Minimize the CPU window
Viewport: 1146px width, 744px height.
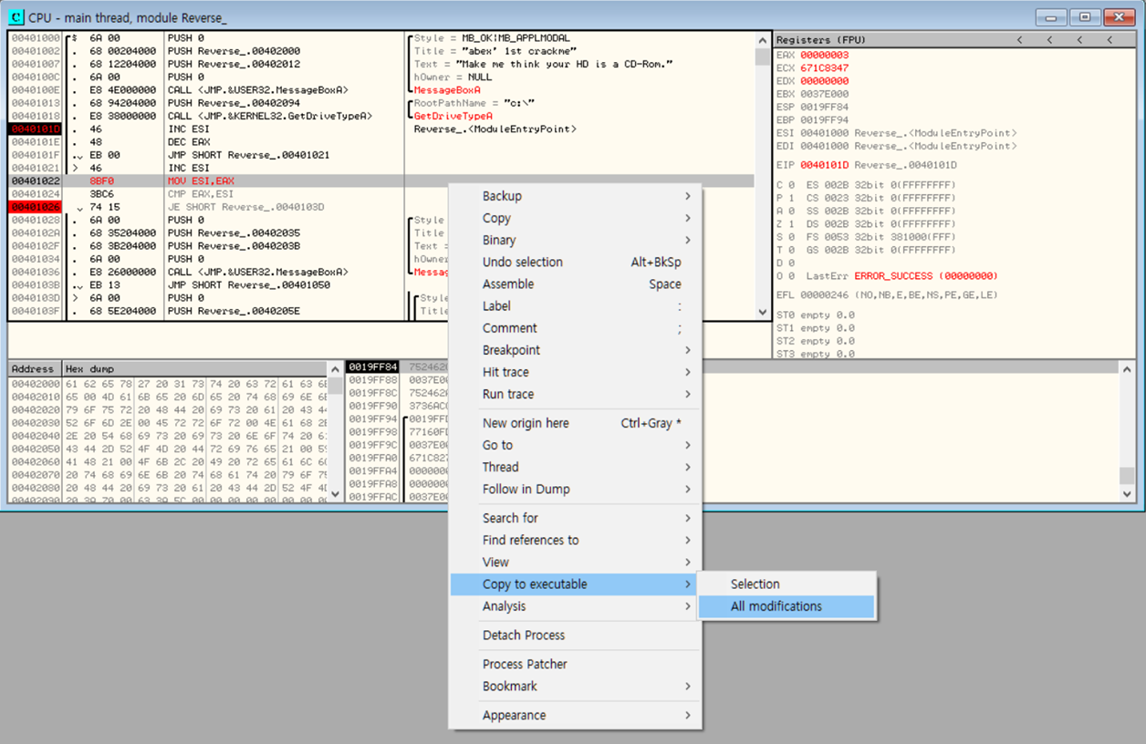pyautogui.click(x=1052, y=17)
